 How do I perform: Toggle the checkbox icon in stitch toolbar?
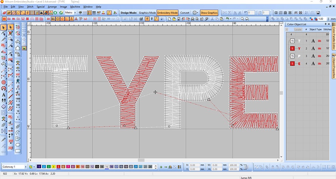point(141,19)
